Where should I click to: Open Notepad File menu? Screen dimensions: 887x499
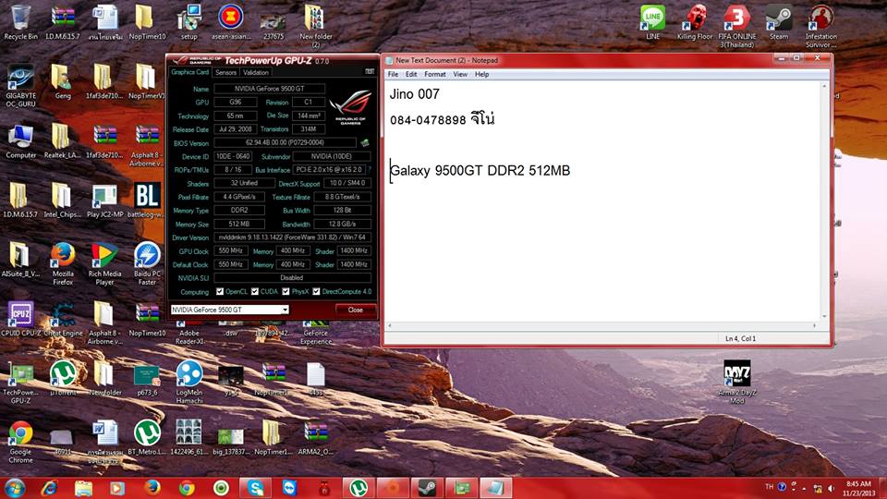394,74
